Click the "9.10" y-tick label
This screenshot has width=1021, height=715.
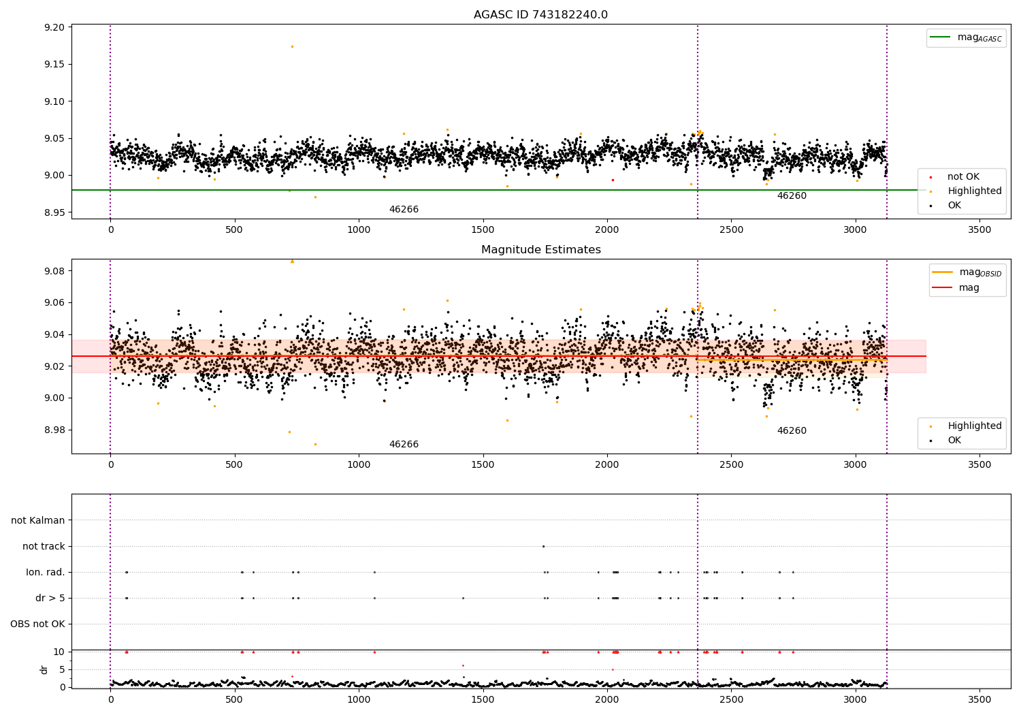[x=55, y=101]
